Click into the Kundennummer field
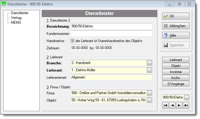The image size is (200, 119). (111, 33)
